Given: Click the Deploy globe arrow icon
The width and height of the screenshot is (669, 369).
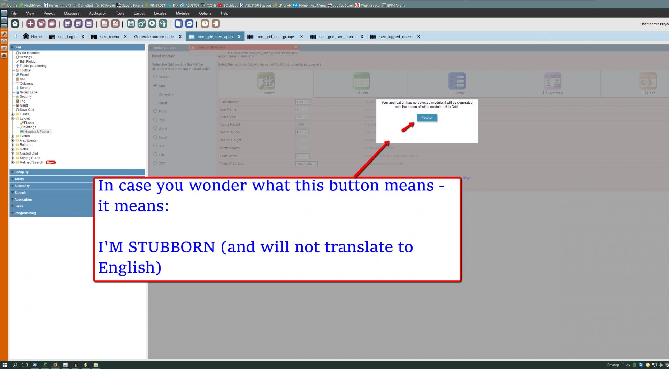Looking at the screenshot, I should pos(163,24).
